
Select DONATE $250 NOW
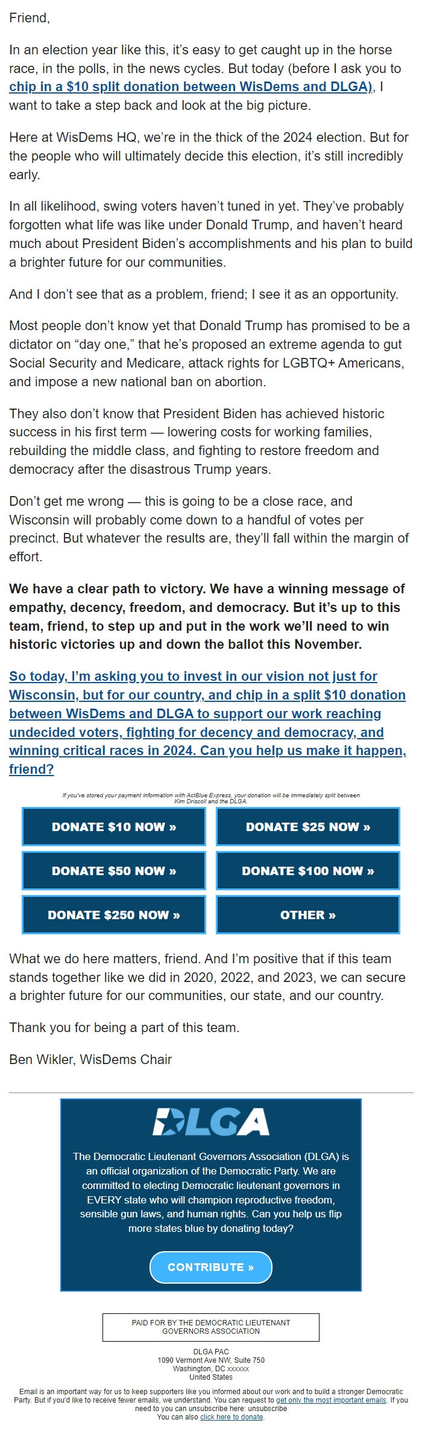coord(113,914)
